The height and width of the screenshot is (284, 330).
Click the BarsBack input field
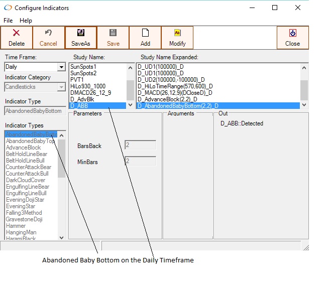pyautogui.click(x=140, y=146)
